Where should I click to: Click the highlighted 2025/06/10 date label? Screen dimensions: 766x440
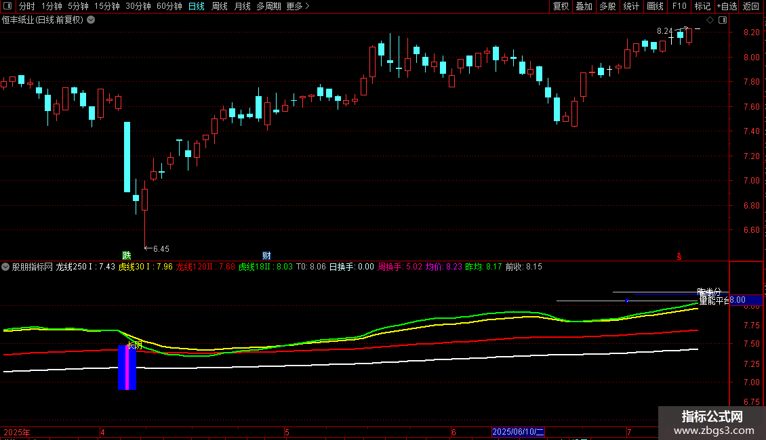[518, 432]
